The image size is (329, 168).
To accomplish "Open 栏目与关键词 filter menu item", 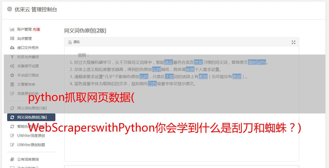I will coord(28,57).
